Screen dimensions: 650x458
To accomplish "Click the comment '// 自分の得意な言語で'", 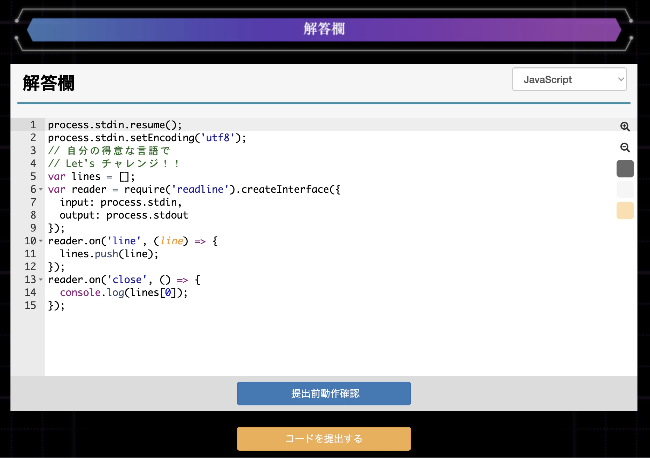I will pyautogui.click(x=109, y=151).
